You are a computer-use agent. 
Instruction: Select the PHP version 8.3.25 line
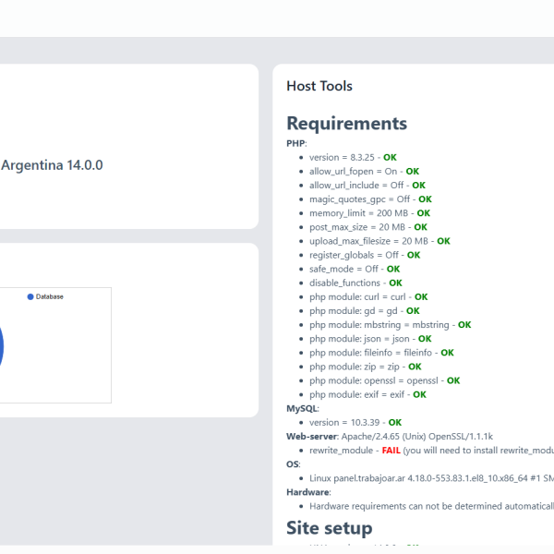353,158
